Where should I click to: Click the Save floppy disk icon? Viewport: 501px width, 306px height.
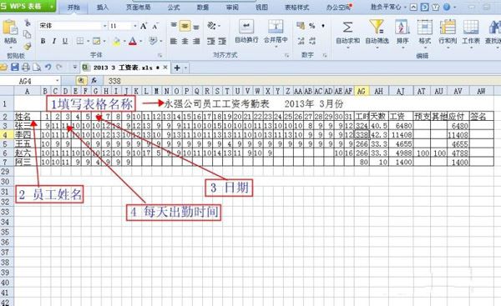pos(15,67)
